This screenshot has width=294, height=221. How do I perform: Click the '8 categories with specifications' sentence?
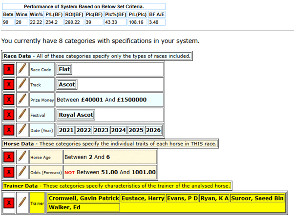tap(100, 41)
